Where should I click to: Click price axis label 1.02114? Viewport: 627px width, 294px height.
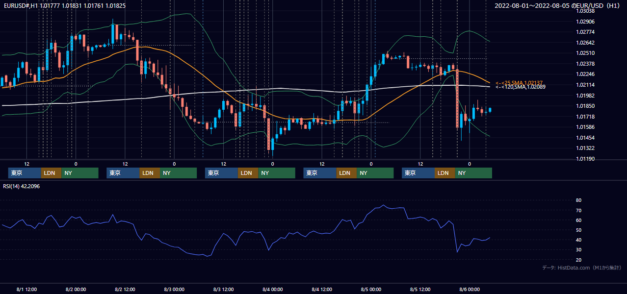[x=585, y=85]
